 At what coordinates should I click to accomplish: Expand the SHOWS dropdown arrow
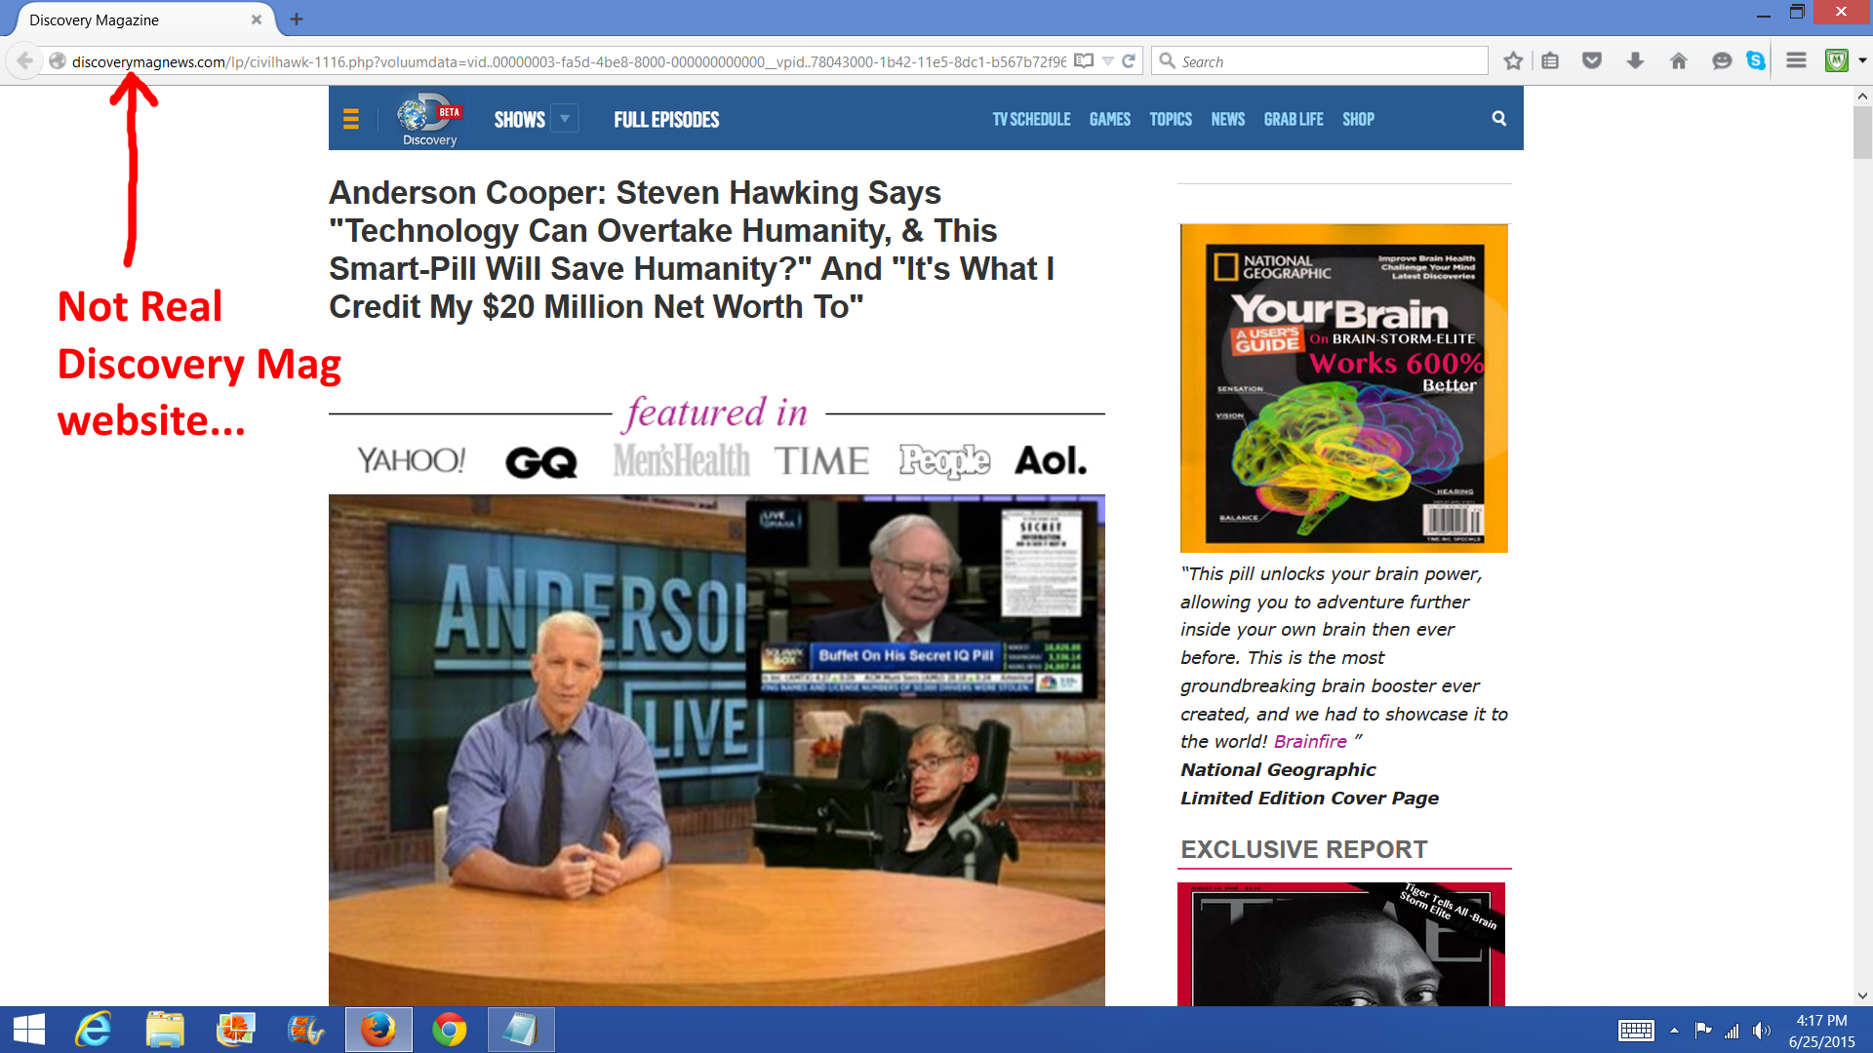(x=565, y=118)
